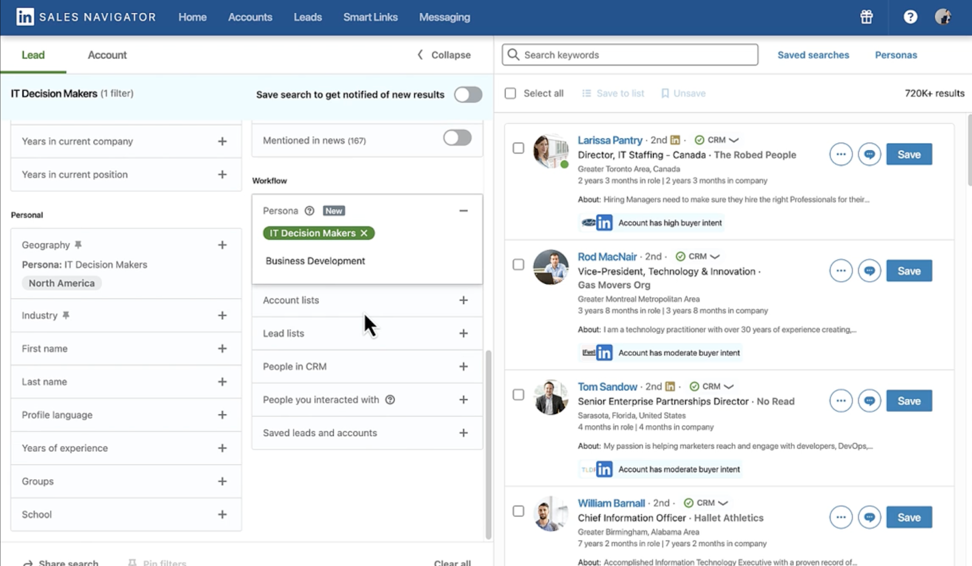Check the box for William Barnall

tap(518, 511)
